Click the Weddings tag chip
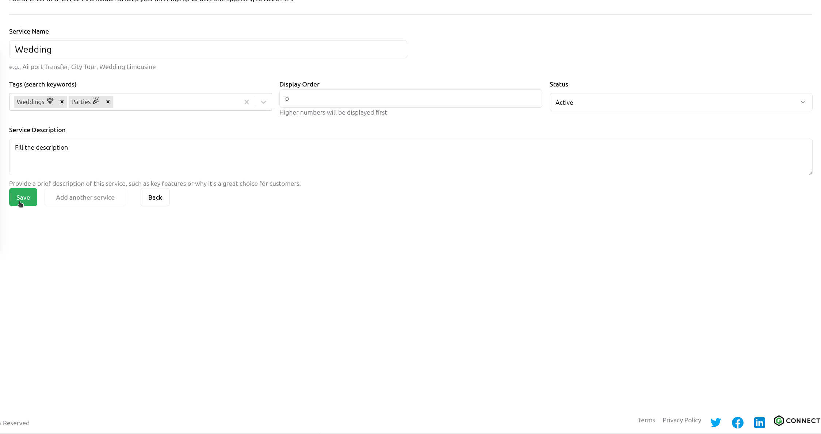This screenshot has height=434, width=821. [35, 102]
